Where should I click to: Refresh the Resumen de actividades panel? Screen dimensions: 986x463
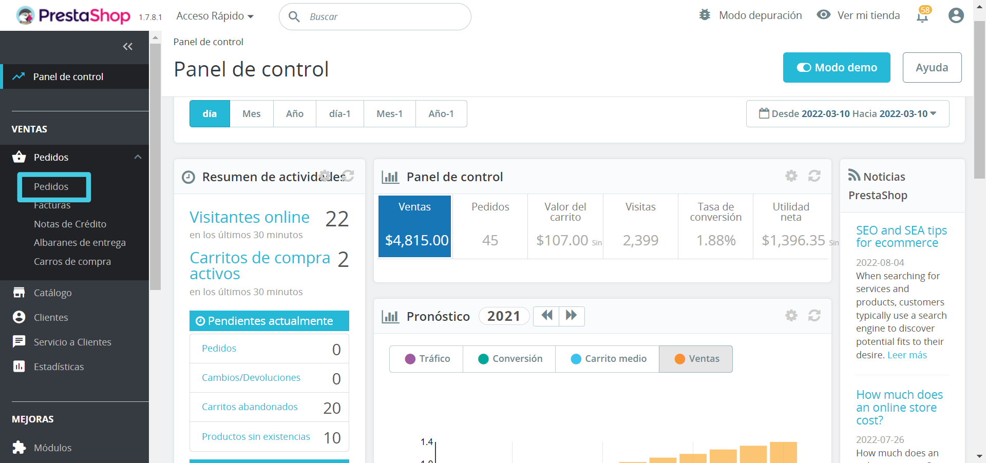[348, 176]
